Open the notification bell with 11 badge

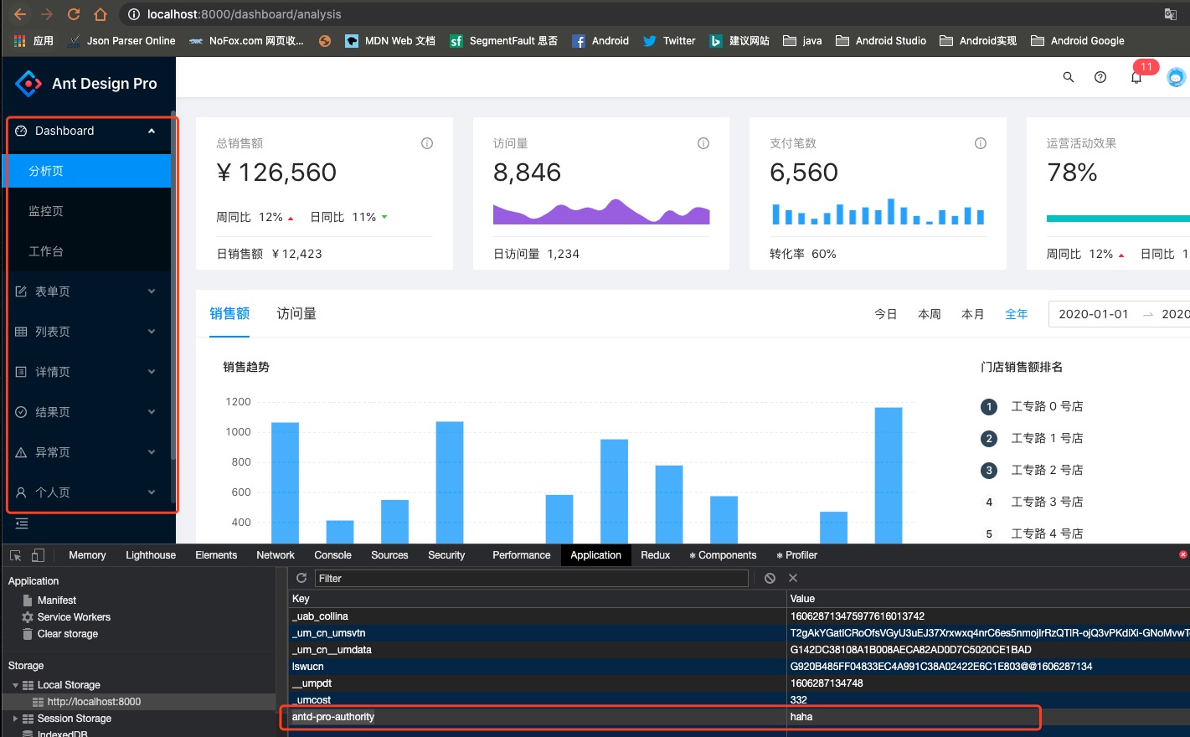(x=1136, y=77)
